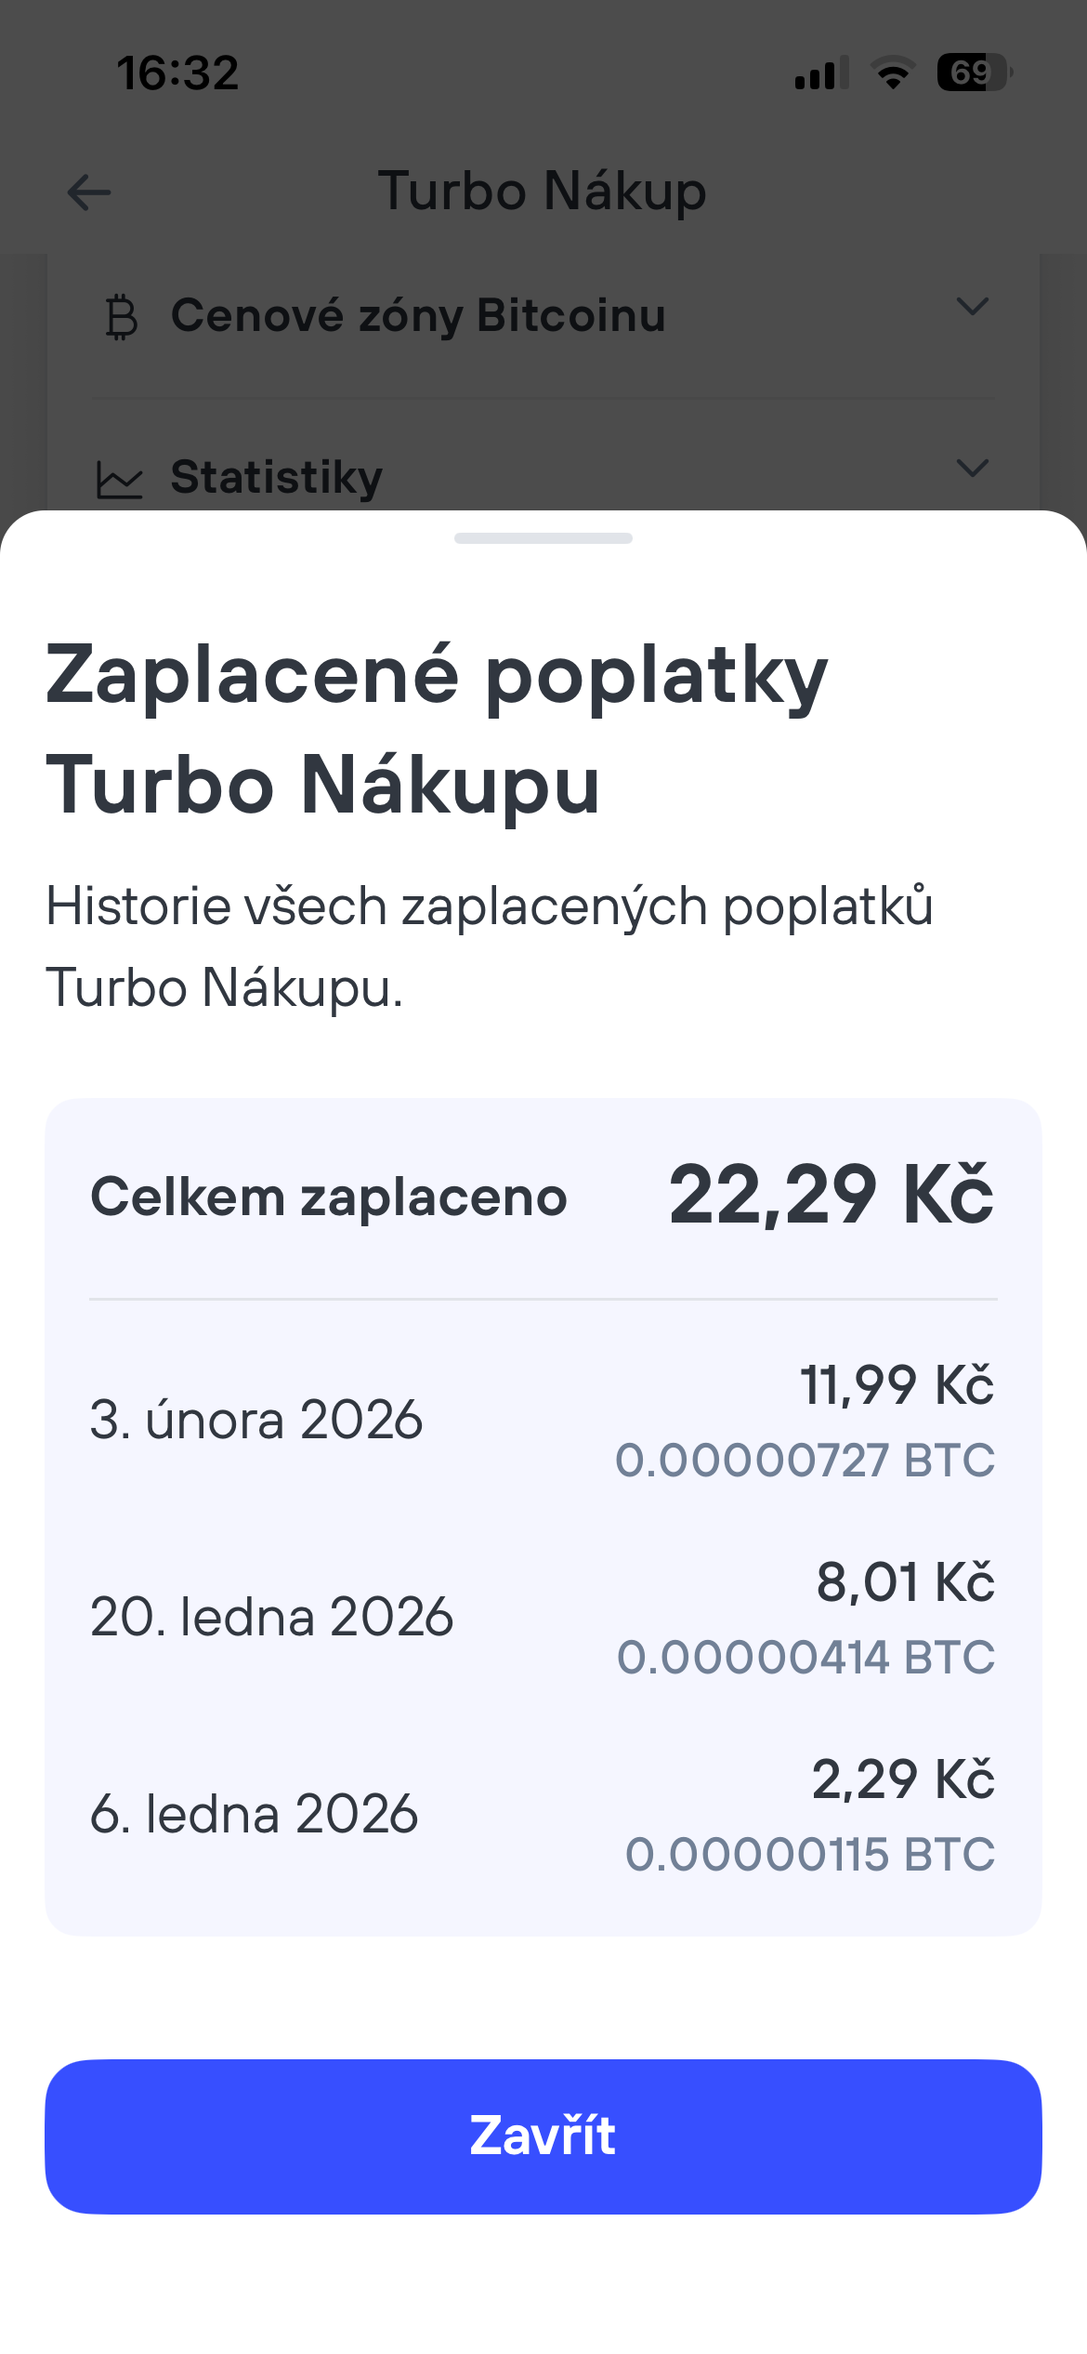The height and width of the screenshot is (2354, 1087).
Task: Tap the 0.00000414 BTC value
Action: (x=805, y=1657)
